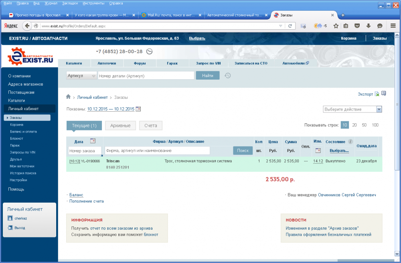The height and width of the screenshot is (263, 401).
Task: Switch to the Архивные tab
Action: [x=120, y=126]
